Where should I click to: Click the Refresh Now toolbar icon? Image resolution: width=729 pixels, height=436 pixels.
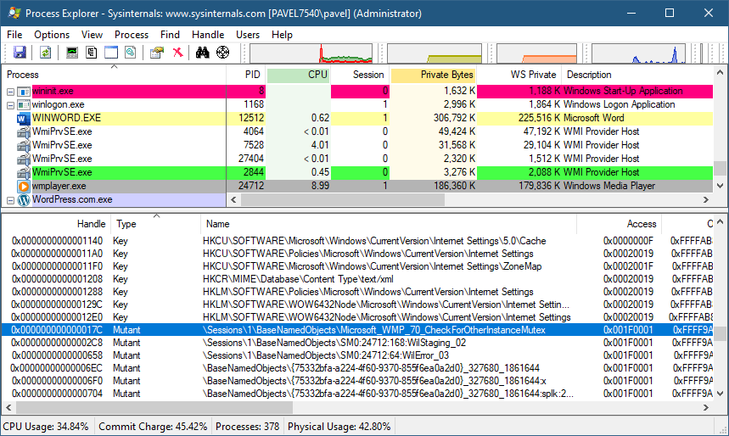[x=45, y=53]
